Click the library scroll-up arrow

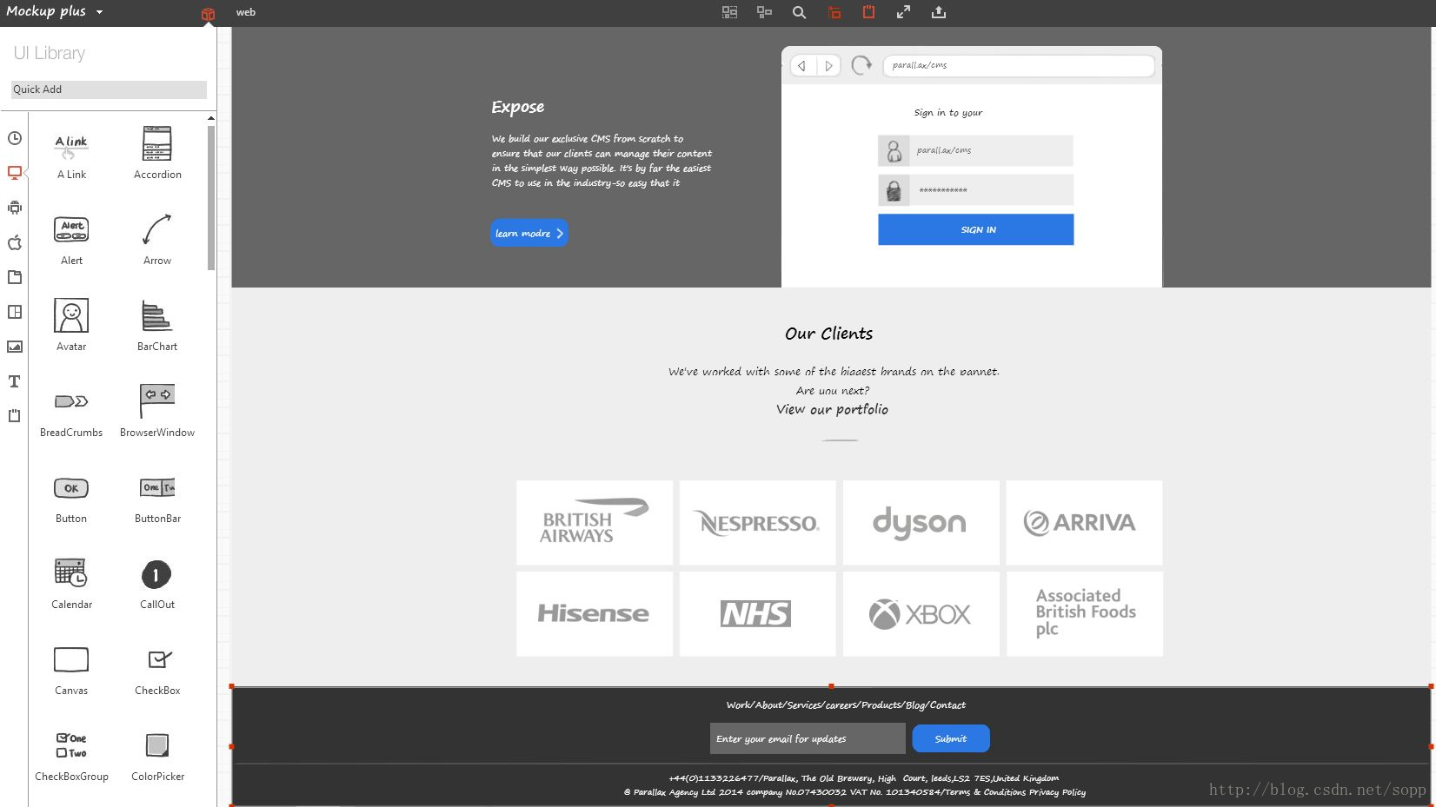tap(211, 118)
